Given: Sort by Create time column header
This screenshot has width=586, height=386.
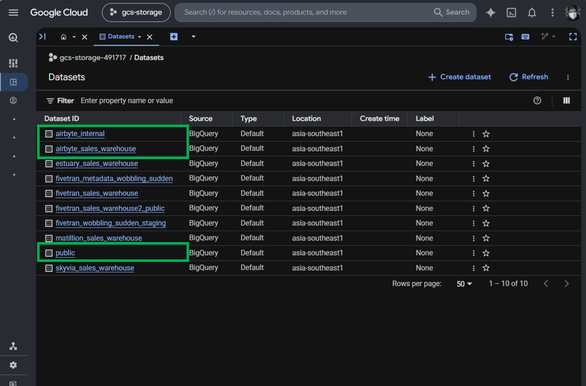Looking at the screenshot, I should pyautogui.click(x=379, y=119).
